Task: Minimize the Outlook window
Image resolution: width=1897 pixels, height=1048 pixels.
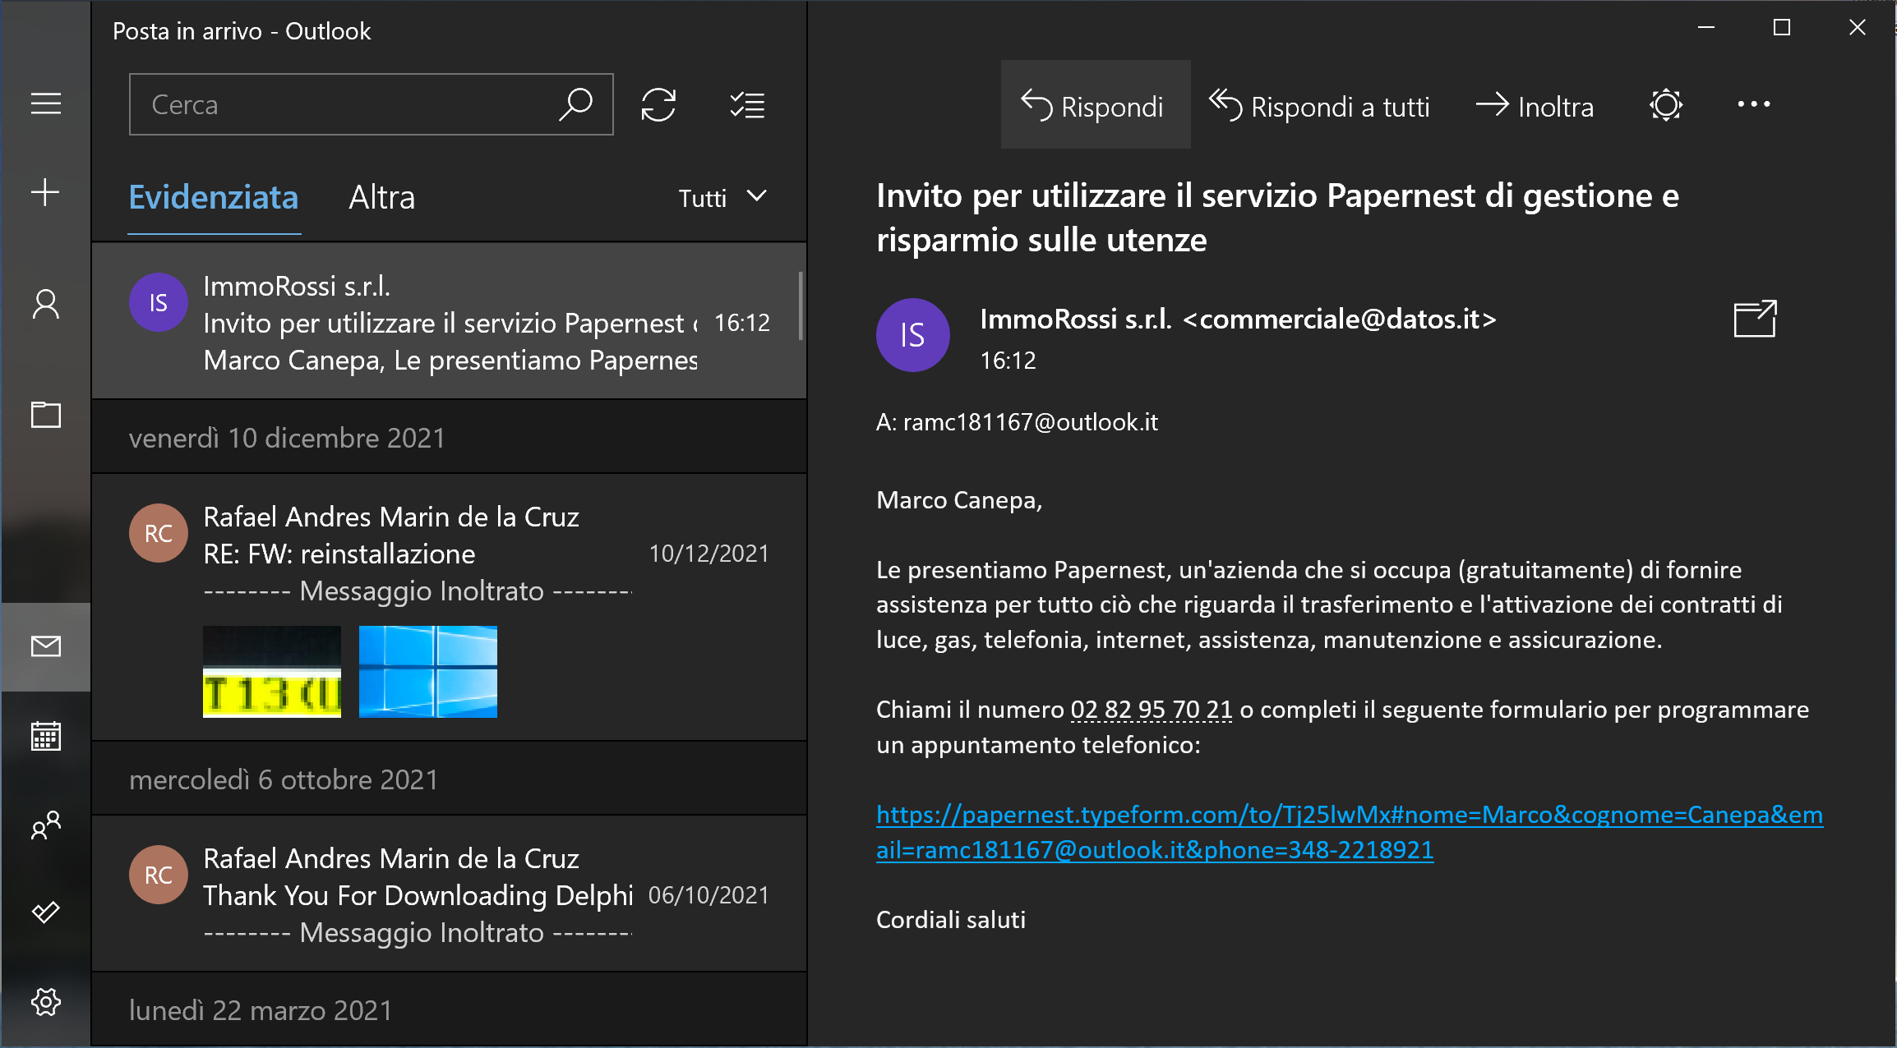Action: click(1706, 28)
